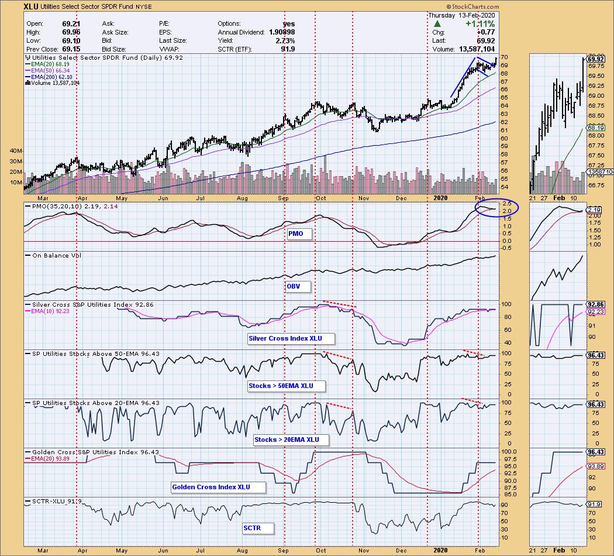The height and width of the screenshot is (556, 614).
Task: Click the 91.9 SCTR value tag at right
Action: [x=595, y=504]
